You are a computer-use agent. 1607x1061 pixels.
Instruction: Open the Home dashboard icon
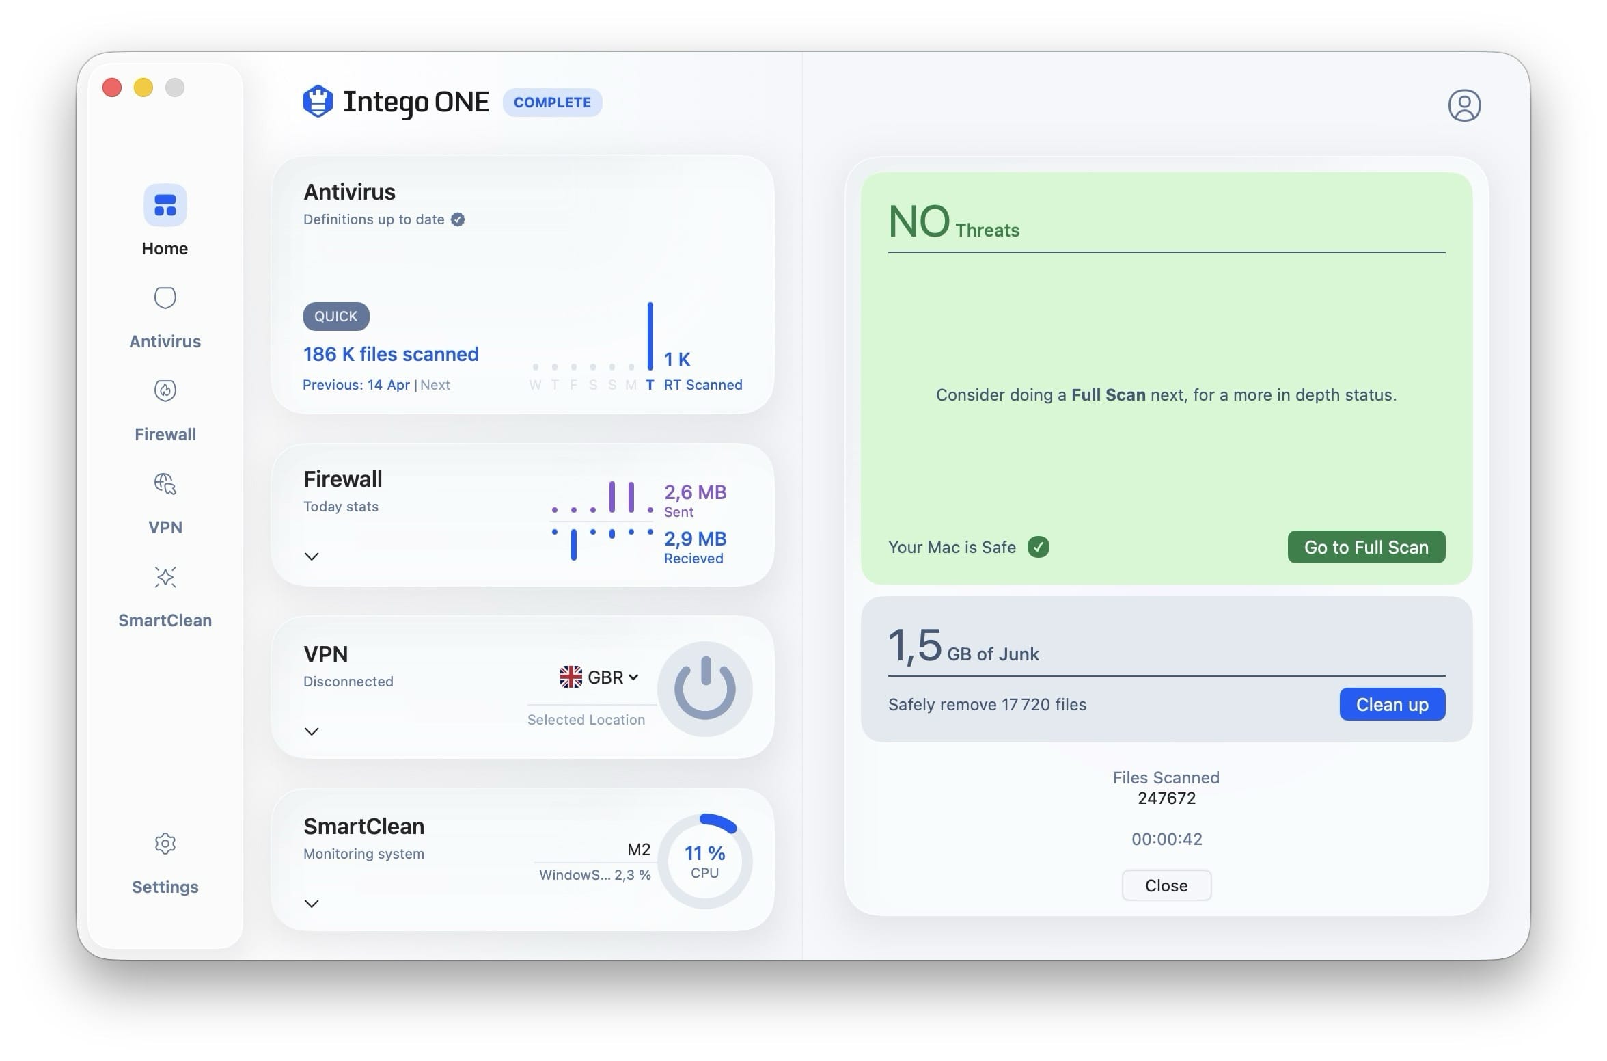click(165, 205)
